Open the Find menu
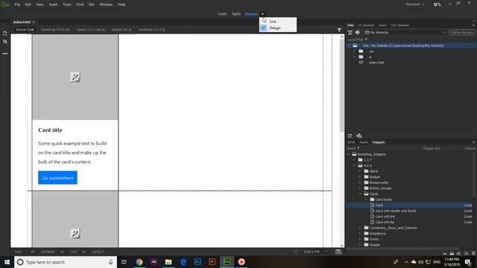This screenshot has width=477, height=268. [x=80, y=4]
